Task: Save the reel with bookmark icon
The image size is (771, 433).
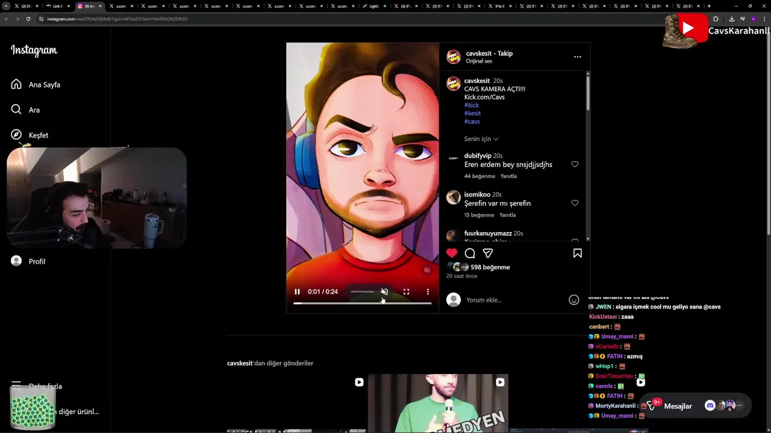Action: (577, 253)
